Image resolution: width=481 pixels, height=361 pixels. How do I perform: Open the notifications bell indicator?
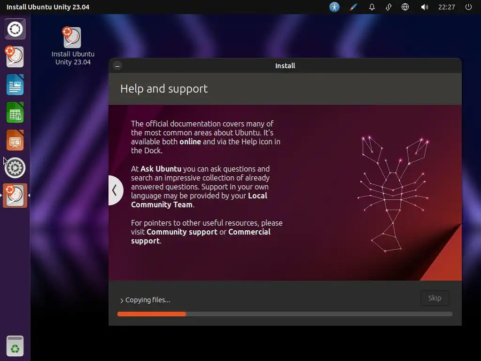click(x=372, y=7)
